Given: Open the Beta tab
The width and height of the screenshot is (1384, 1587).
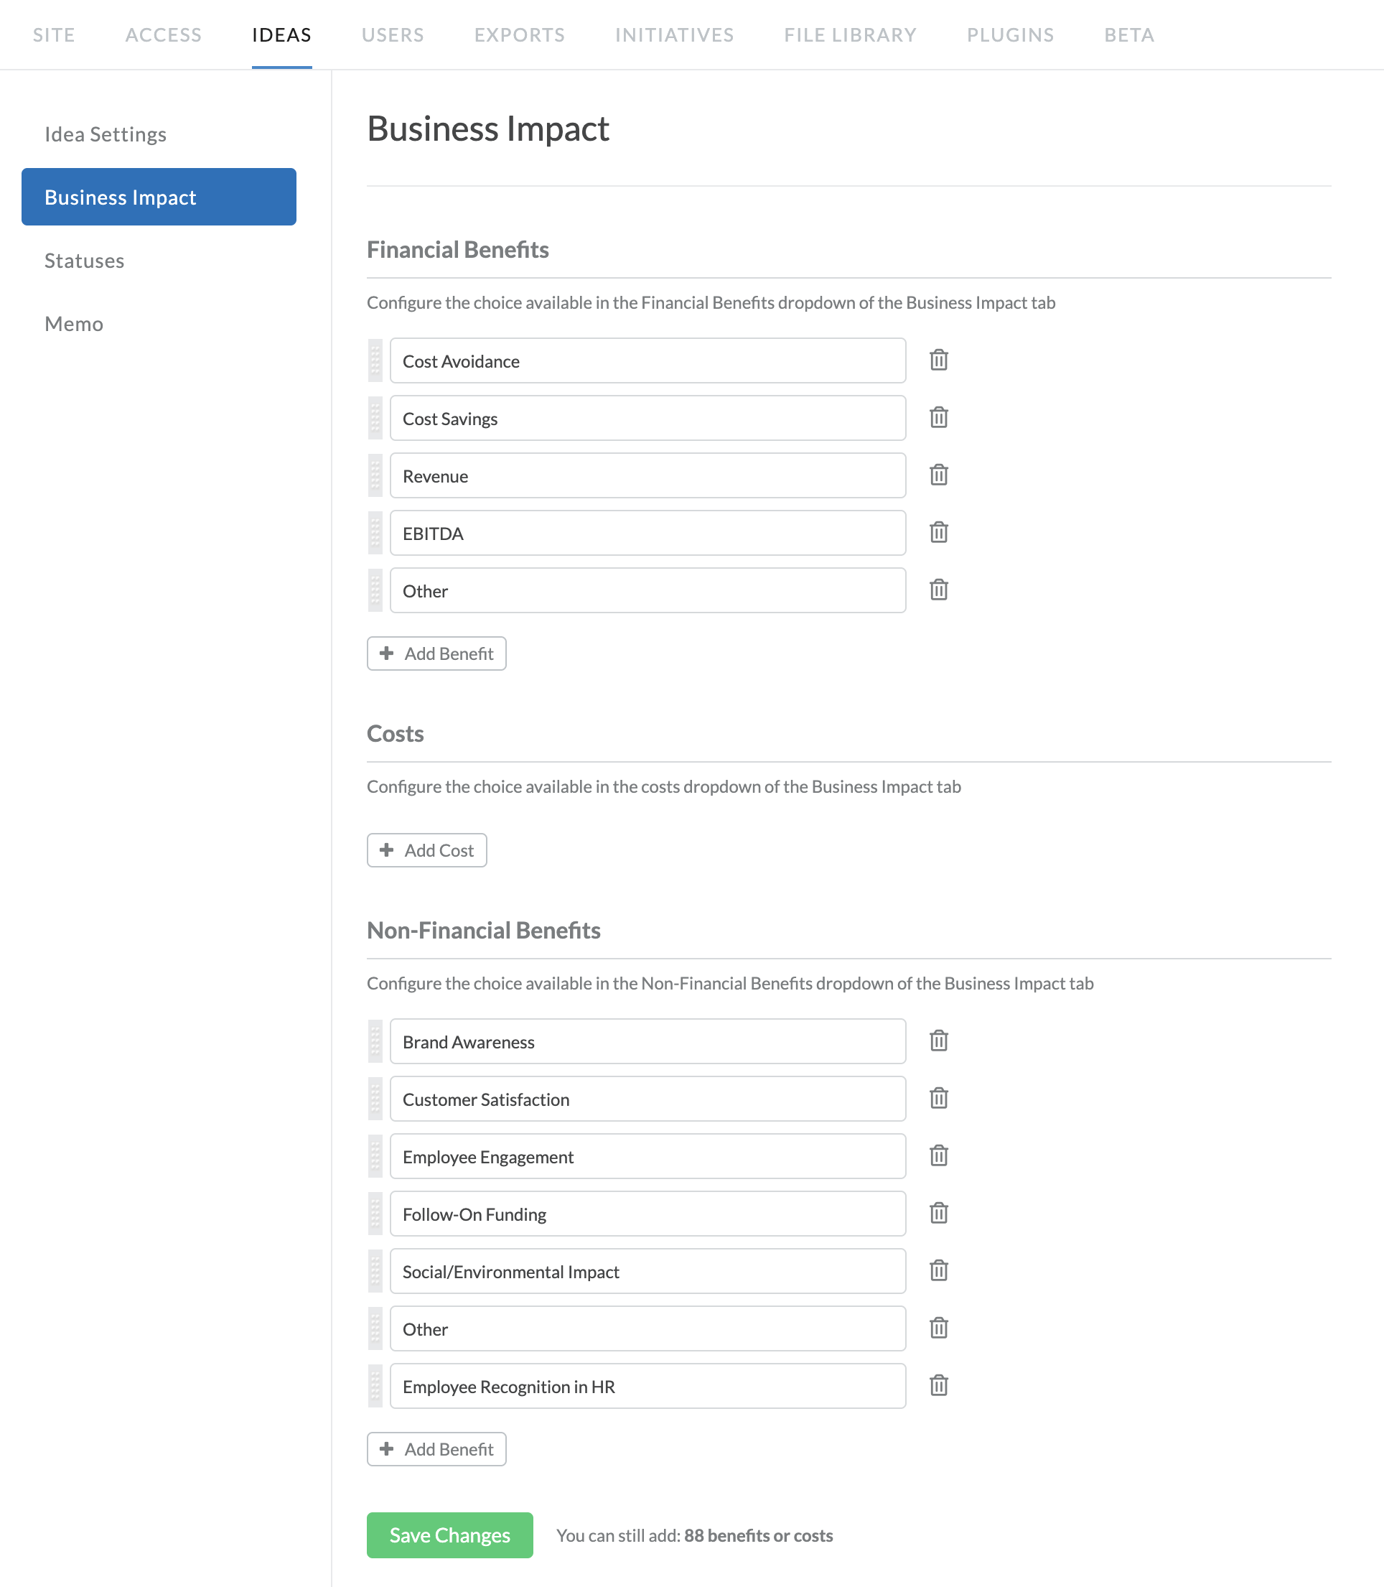Looking at the screenshot, I should (x=1130, y=34).
